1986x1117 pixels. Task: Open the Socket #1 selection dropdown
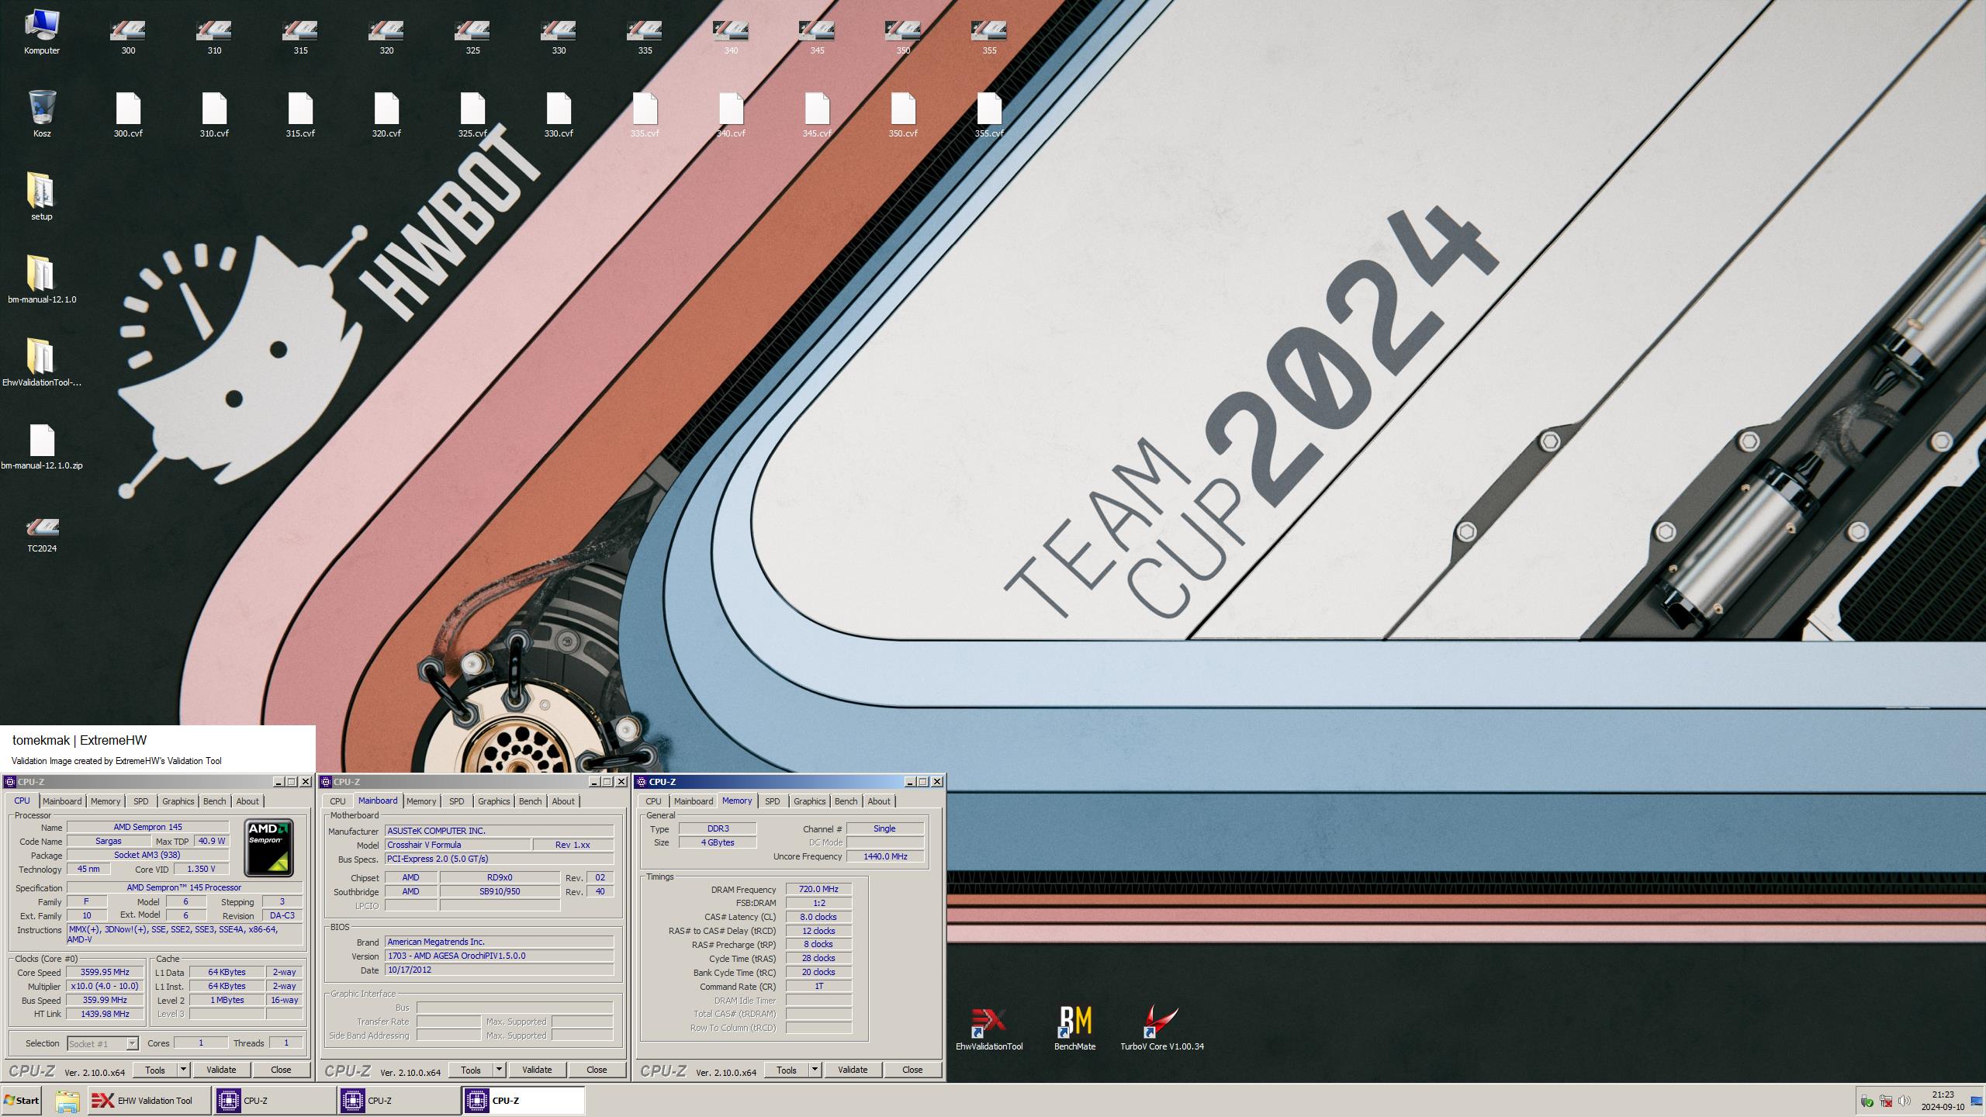pyautogui.click(x=103, y=1044)
